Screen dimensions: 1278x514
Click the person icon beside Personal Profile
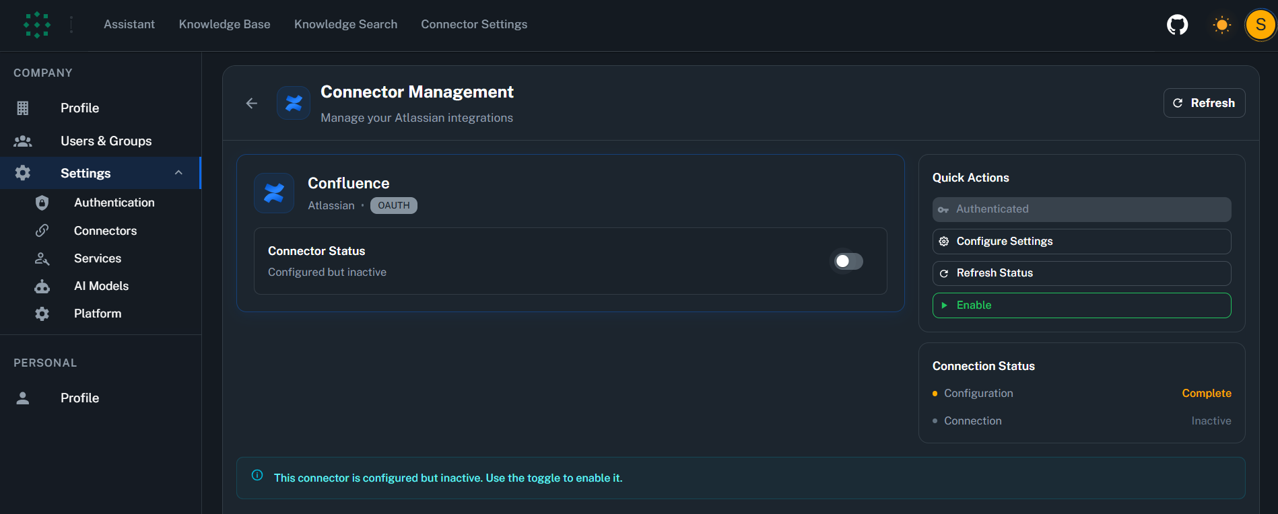click(23, 398)
